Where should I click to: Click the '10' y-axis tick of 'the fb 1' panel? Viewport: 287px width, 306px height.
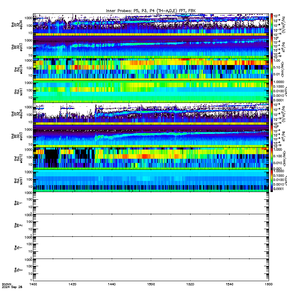(x=31, y=251)
